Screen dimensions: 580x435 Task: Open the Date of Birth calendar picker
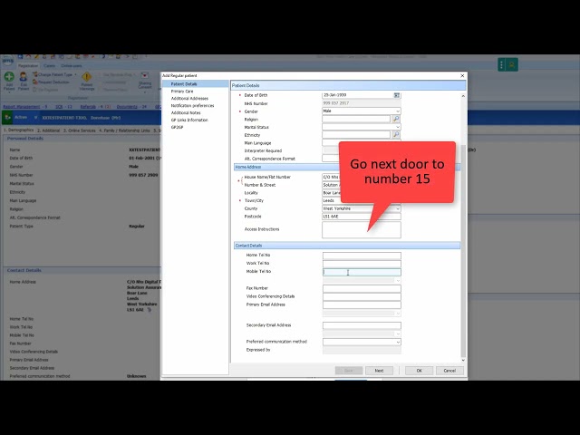(397, 95)
